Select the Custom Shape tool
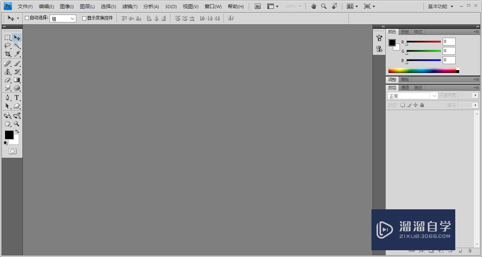 17,106
